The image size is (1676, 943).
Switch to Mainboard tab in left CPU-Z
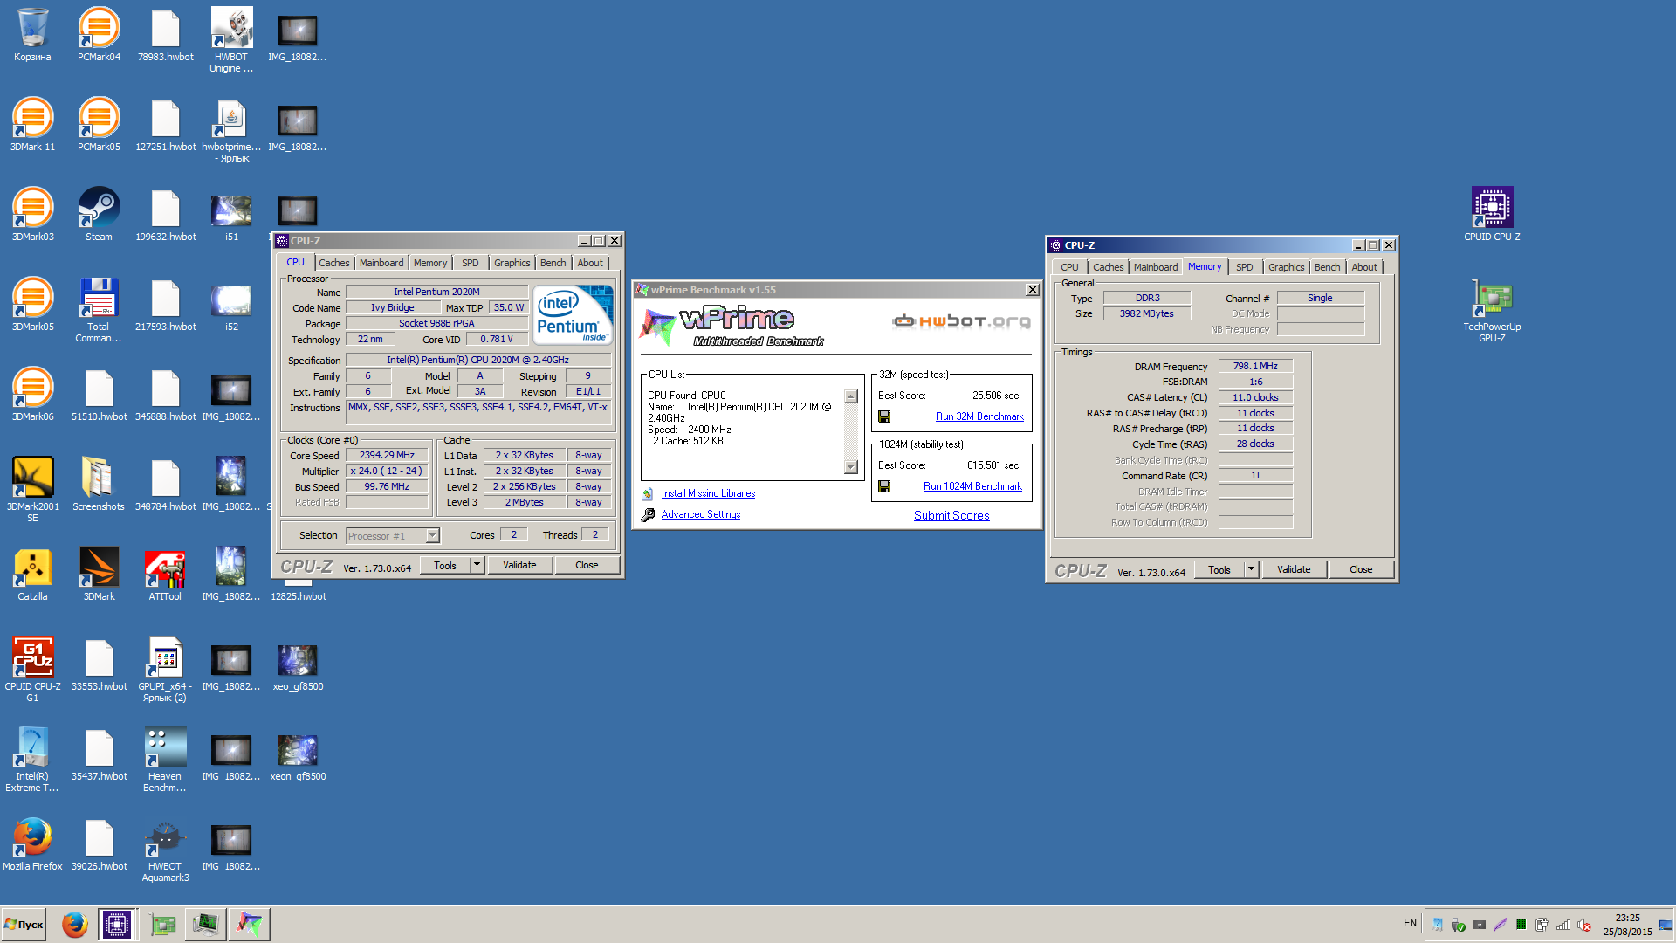coord(381,263)
